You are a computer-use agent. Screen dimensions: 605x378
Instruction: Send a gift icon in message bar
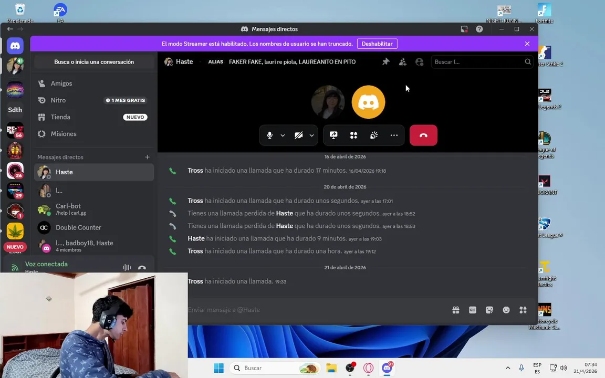(x=456, y=310)
